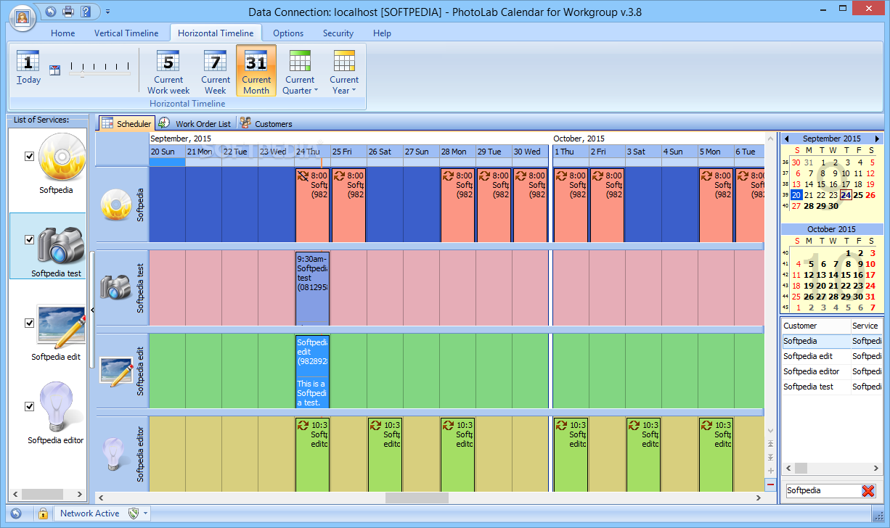Open help question mark icon
Viewport: 890px width, 528px height.
[86, 12]
